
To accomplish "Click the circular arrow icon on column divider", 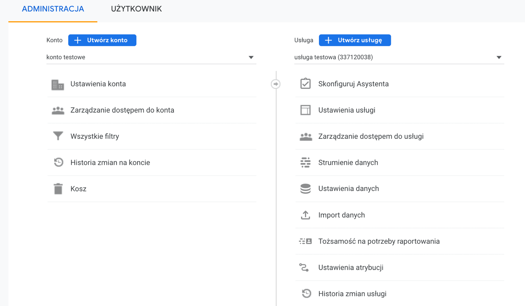I will (x=276, y=84).
